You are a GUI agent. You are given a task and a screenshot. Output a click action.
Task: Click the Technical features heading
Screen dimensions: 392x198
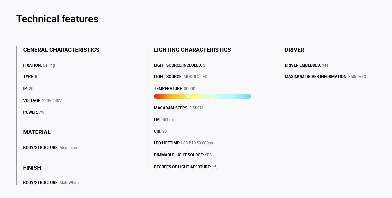[57, 19]
